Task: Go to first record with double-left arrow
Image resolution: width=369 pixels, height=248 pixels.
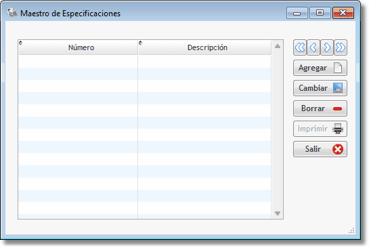Action: click(x=300, y=47)
